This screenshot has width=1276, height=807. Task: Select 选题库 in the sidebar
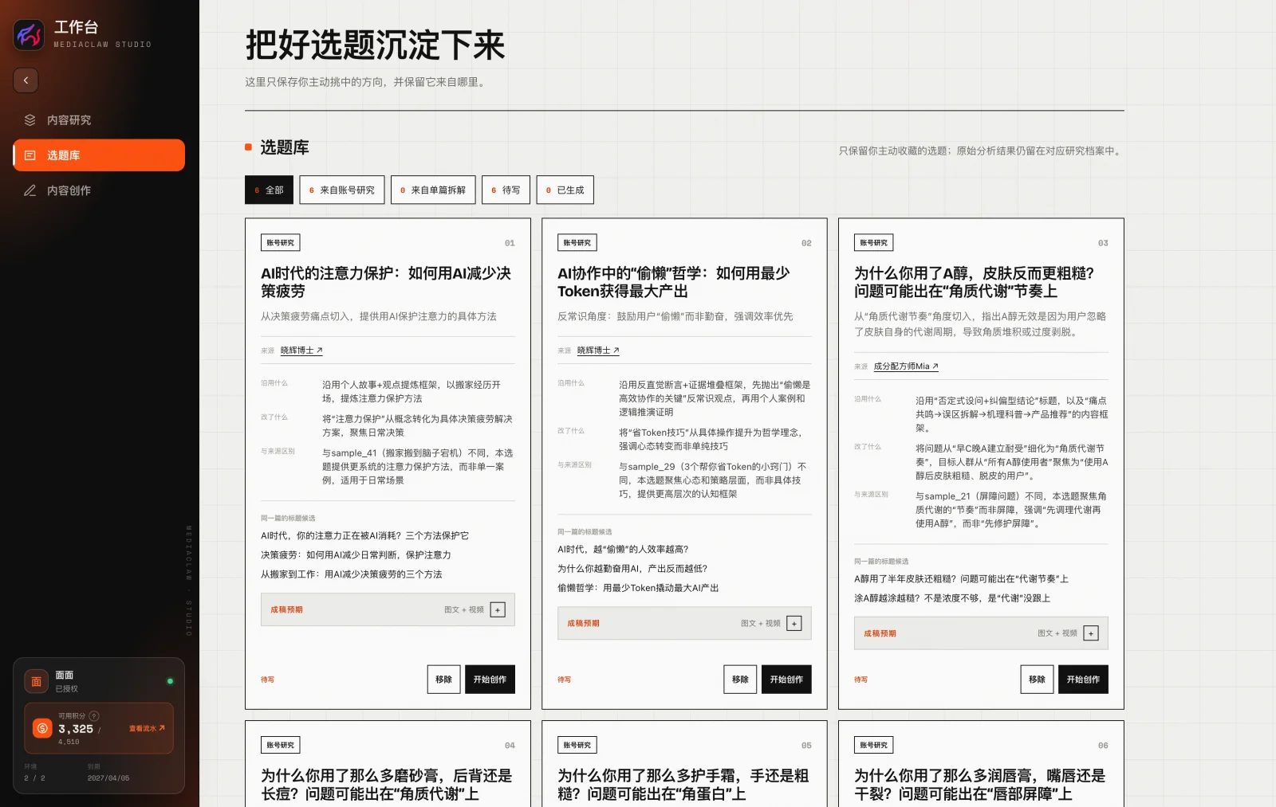tap(99, 155)
